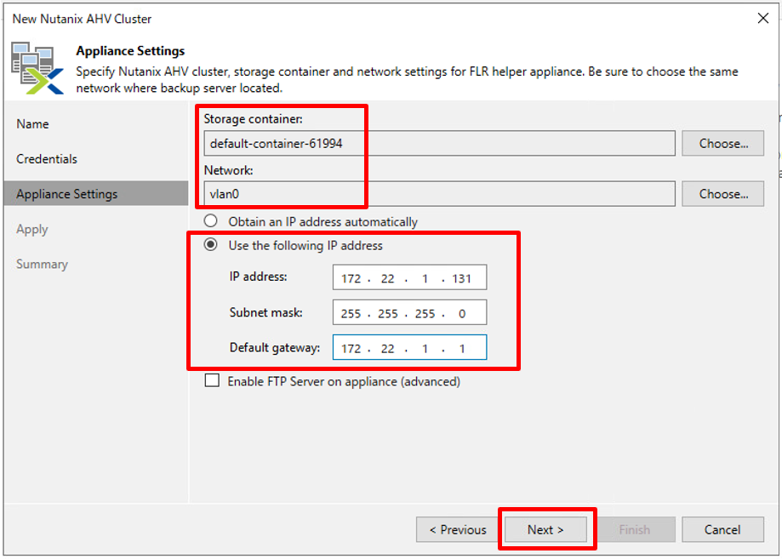Click the disabled Finish button
The height and width of the screenshot is (559, 782).
click(x=635, y=529)
